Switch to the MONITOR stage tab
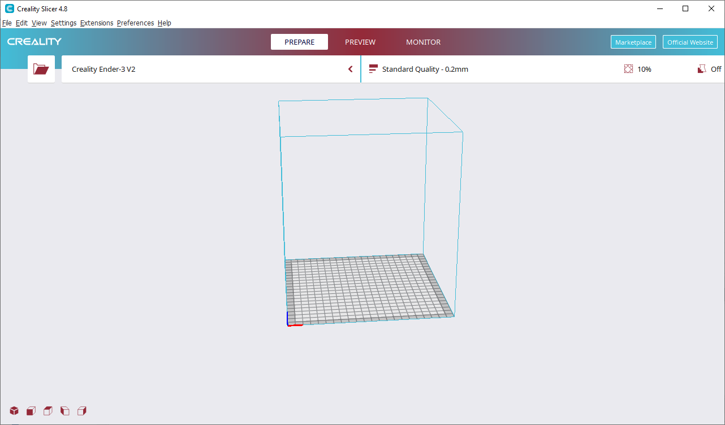This screenshot has width=725, height=425. (x=423, y=42)
